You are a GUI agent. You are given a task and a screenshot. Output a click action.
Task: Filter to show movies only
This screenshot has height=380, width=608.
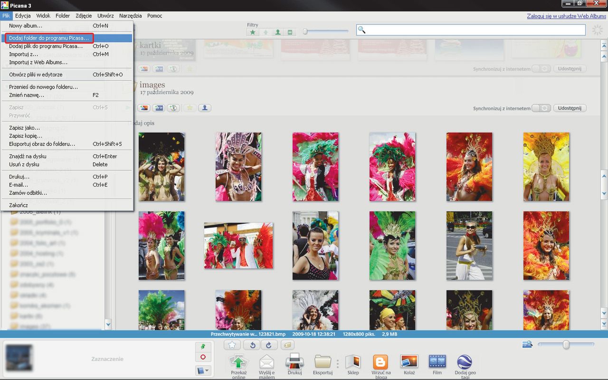(290, 32)
